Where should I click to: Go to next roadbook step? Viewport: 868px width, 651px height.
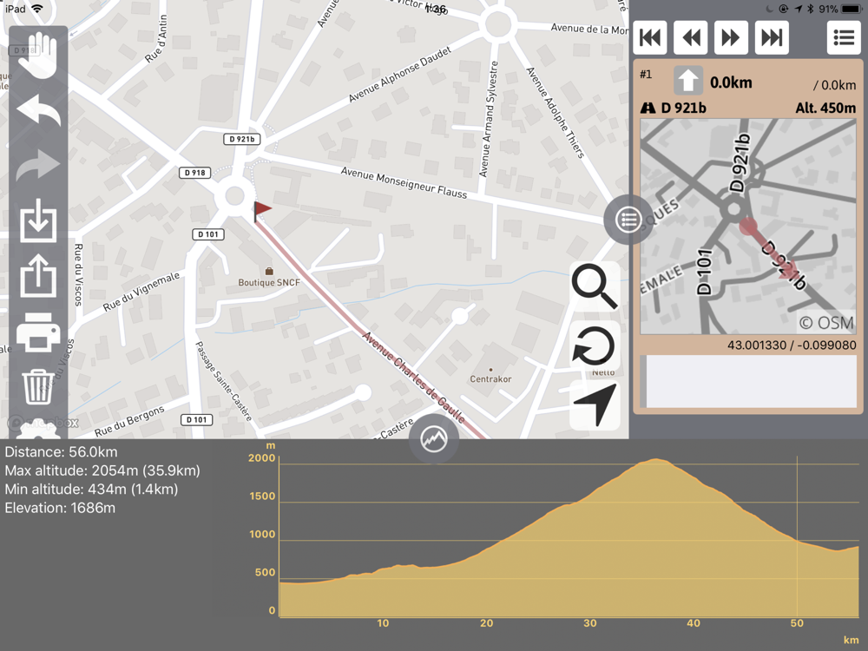point(731,37)
